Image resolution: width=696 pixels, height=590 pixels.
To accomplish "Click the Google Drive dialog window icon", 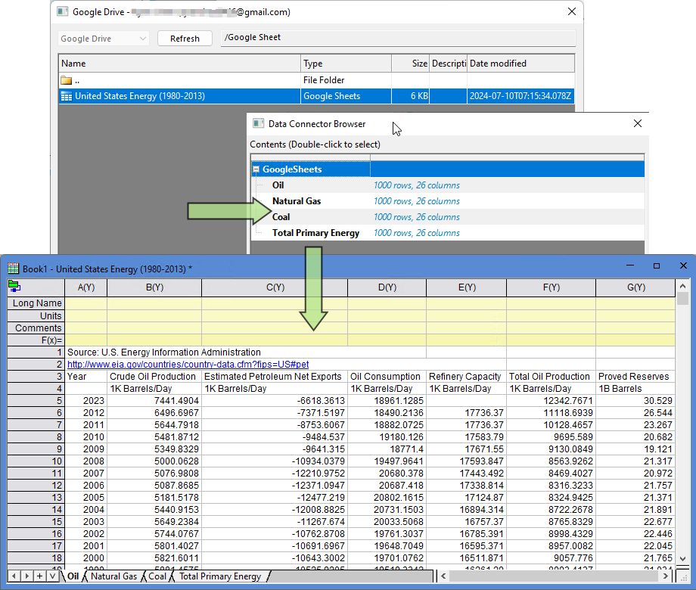I will [62, 11].
